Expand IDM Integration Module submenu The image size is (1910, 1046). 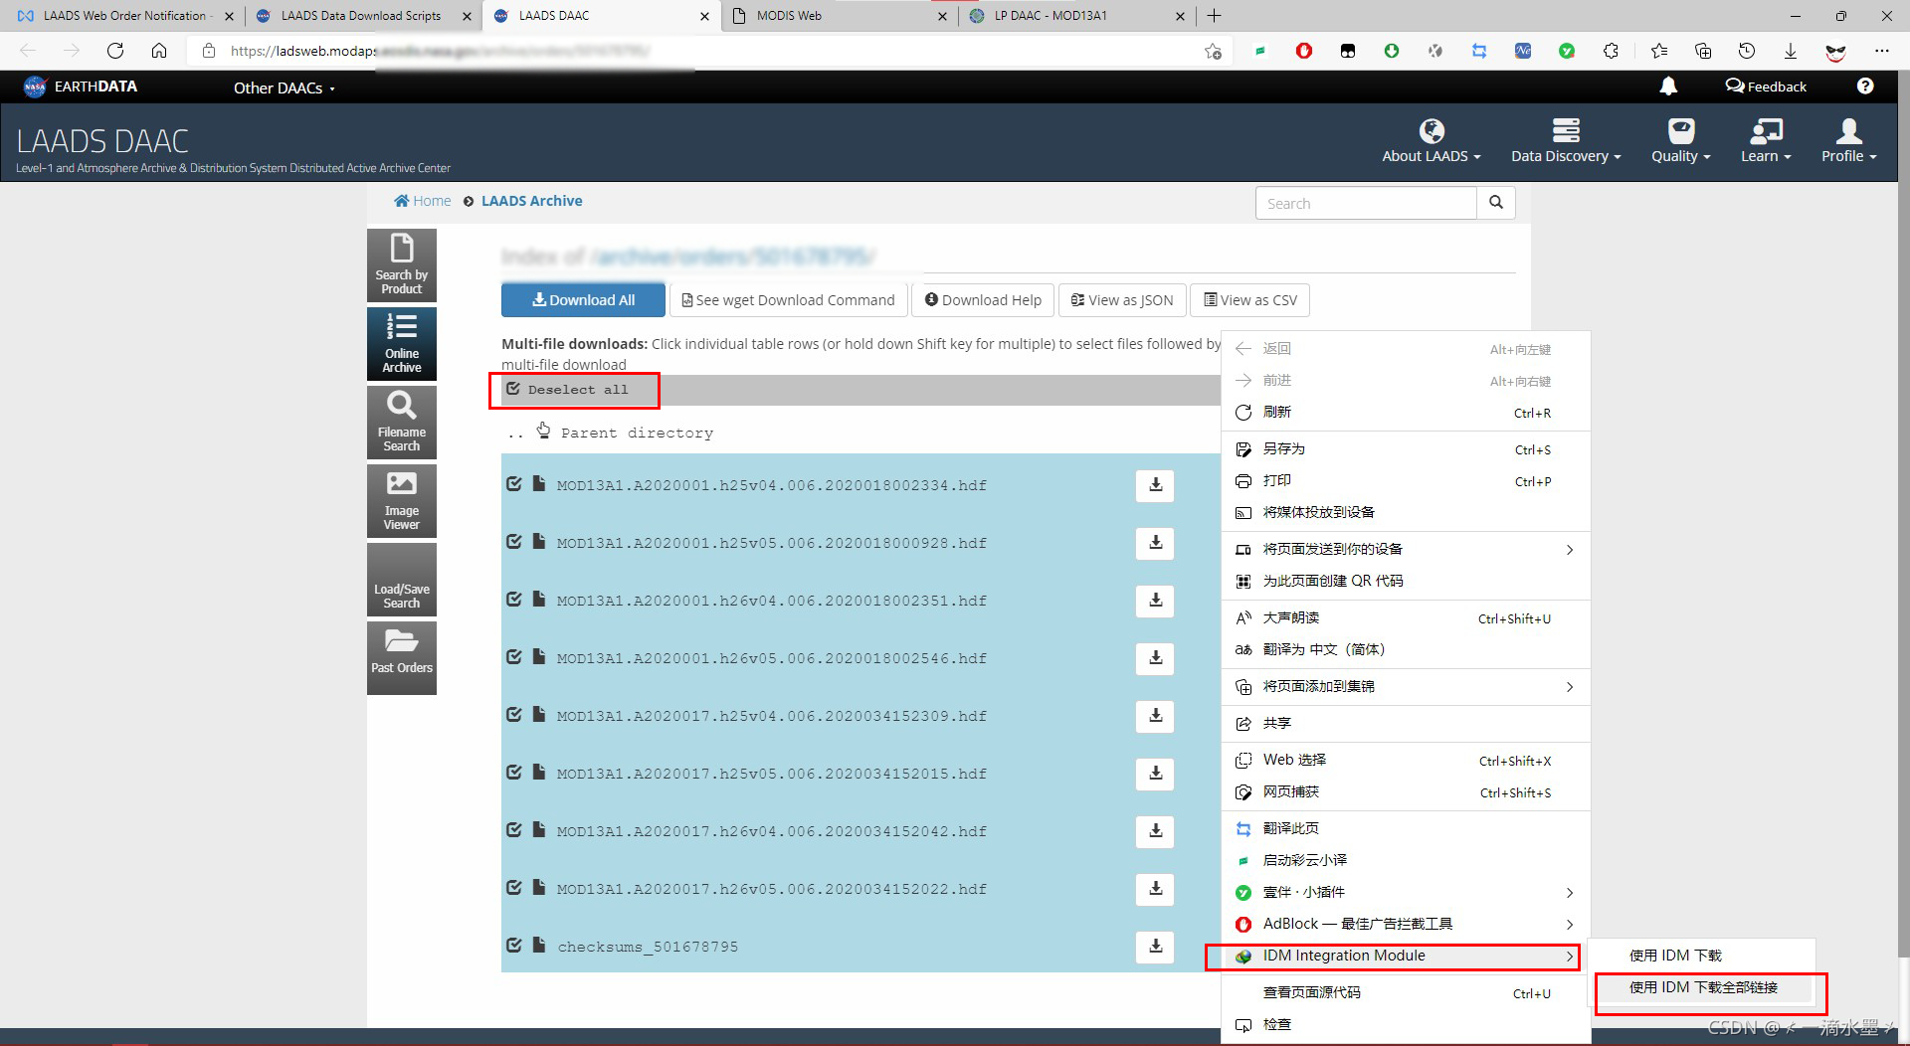1405,956
